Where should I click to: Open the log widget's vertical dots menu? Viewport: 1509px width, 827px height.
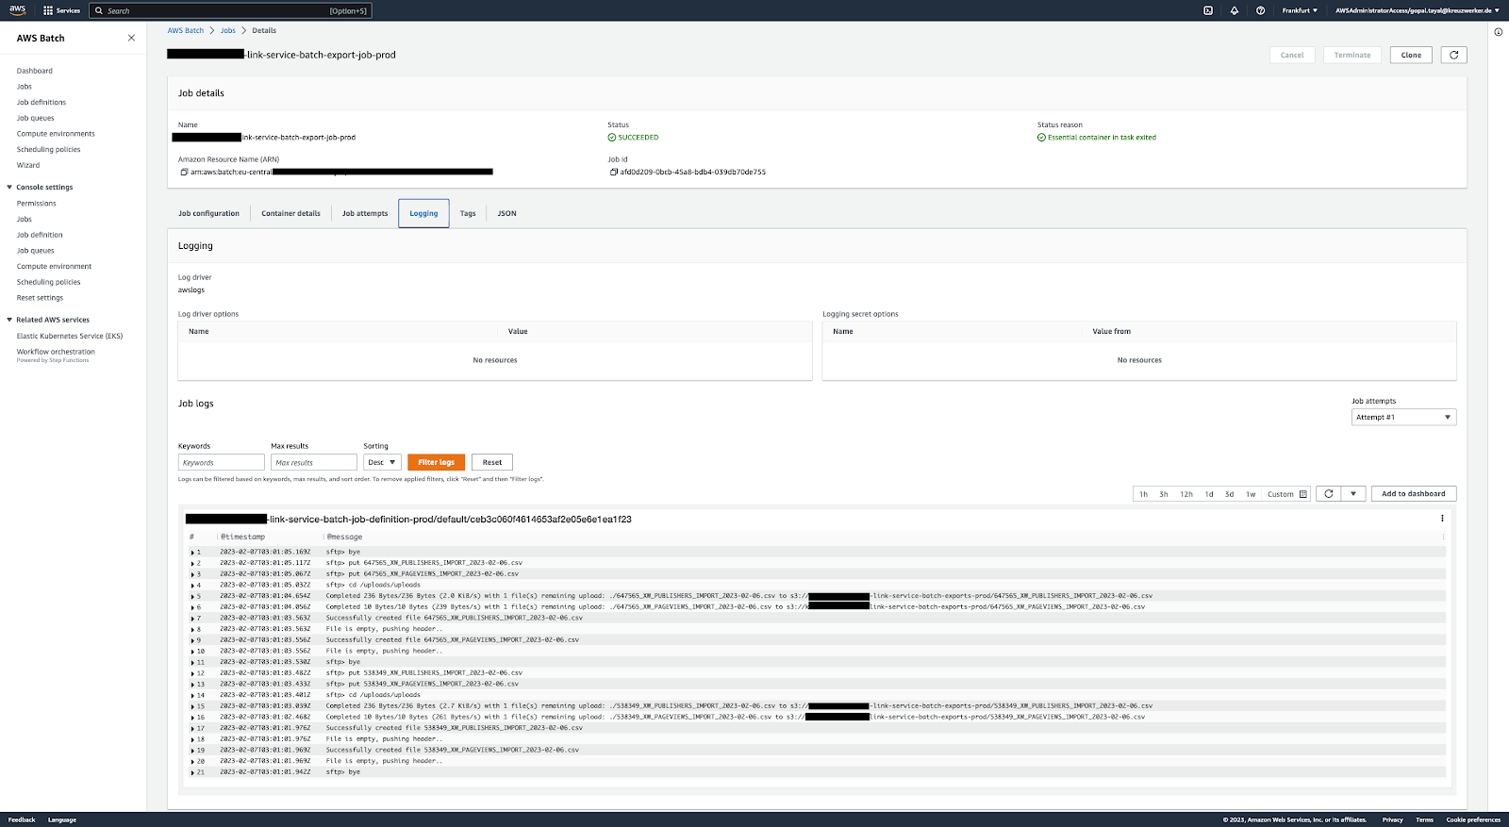(1442, 519)
